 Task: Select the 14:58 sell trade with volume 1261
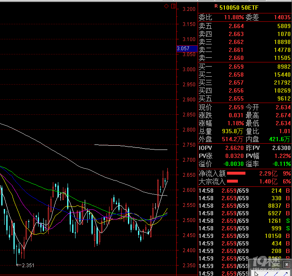point(245,221)
